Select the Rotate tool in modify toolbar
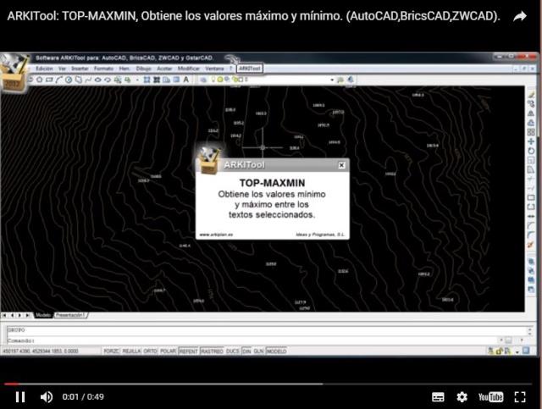 point(531,151)
